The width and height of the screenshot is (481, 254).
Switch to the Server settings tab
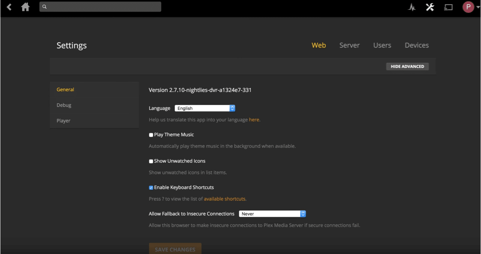pos(349,45)
